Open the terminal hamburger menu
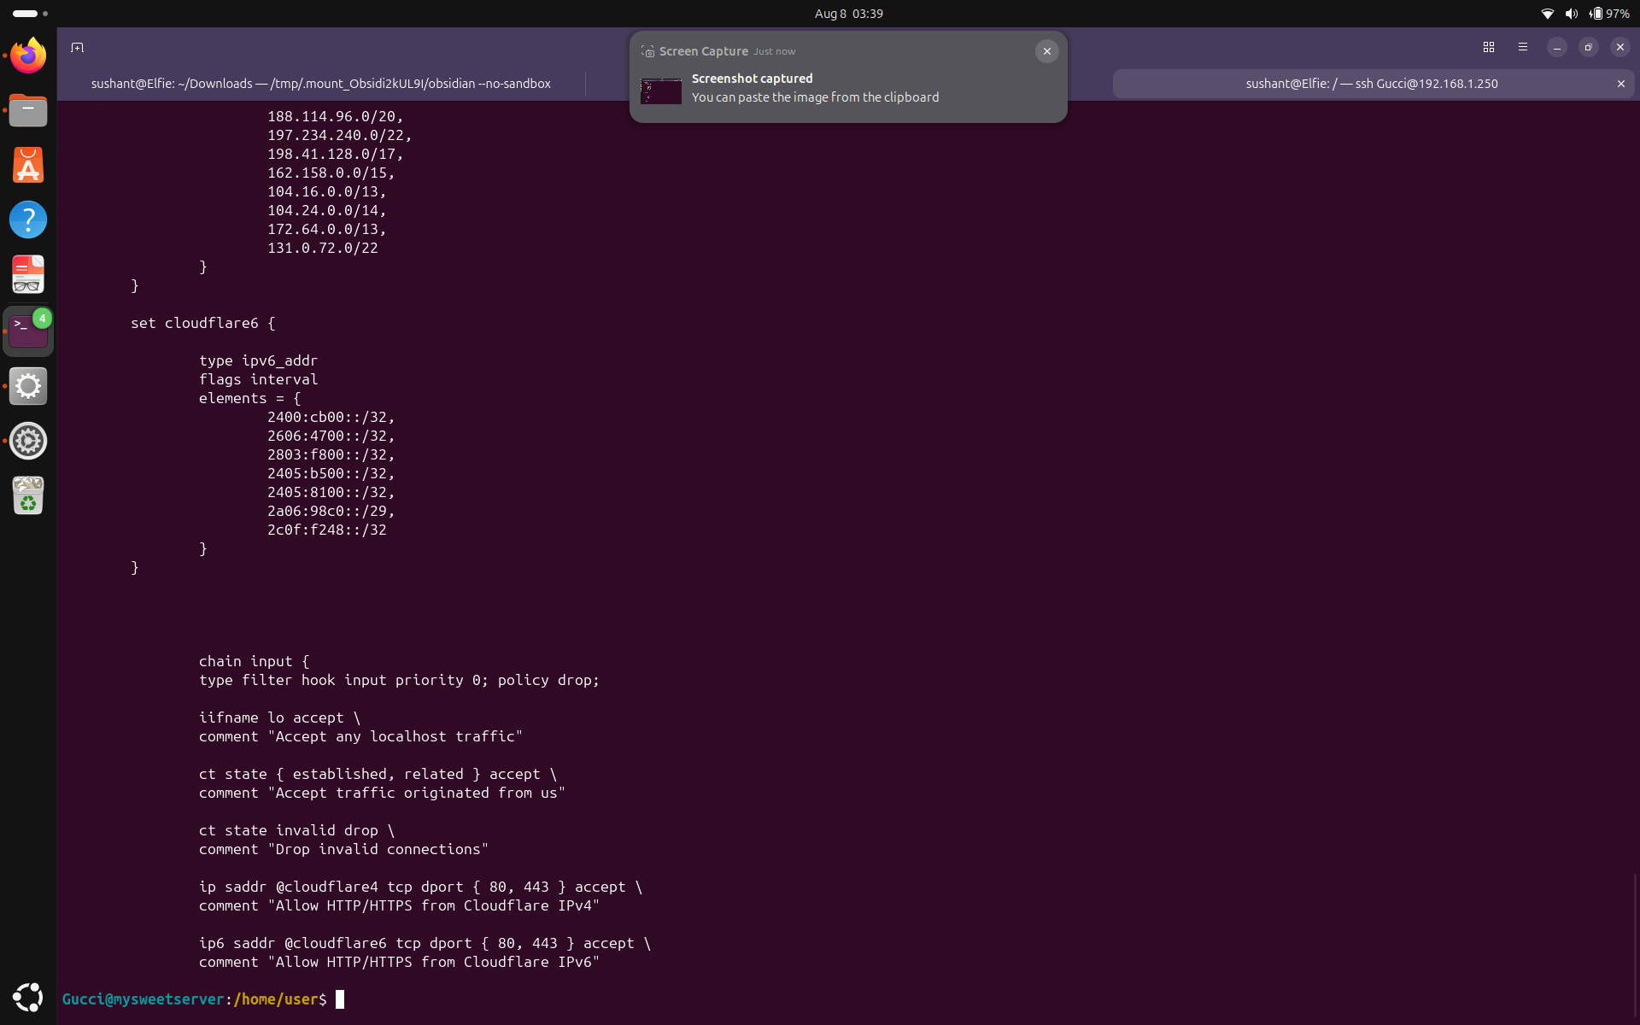Image resolution: width=1640 pixels, height=1025 pixels. [1523, 48]
